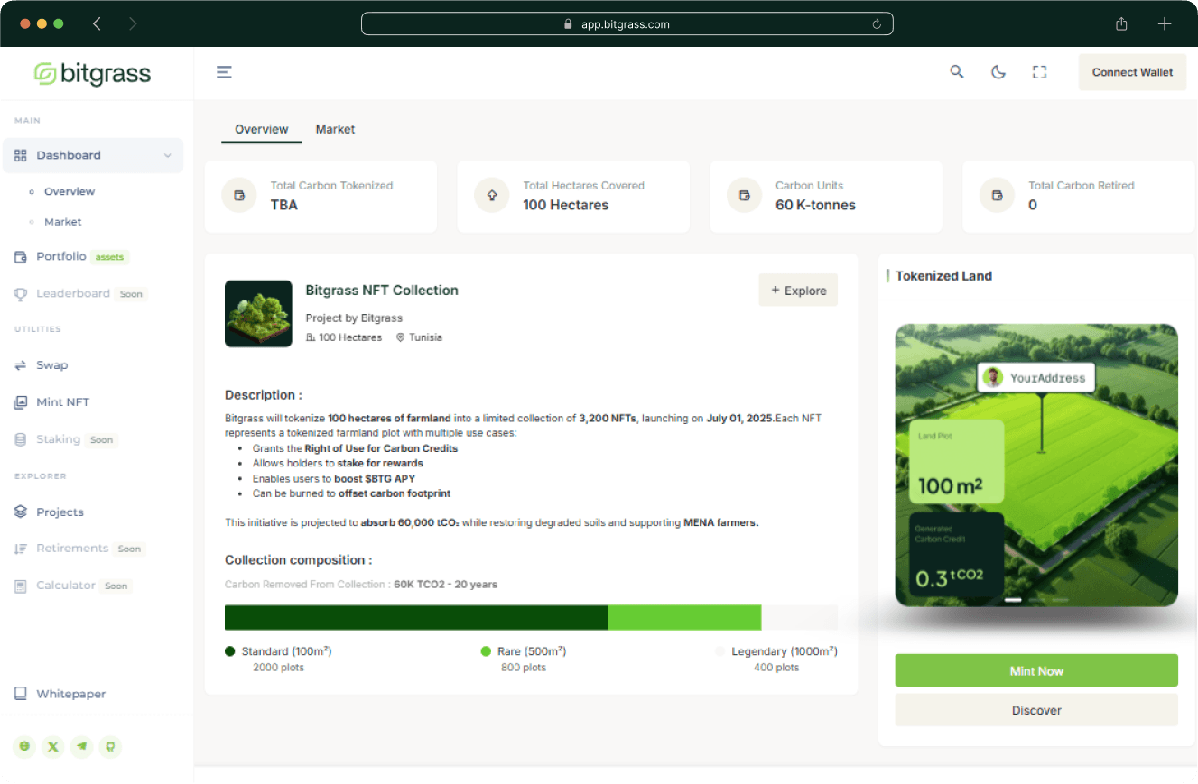Click the Total Carbon Tokenized card icon
This screenshot has width=1198, height=784.
[239, 195]
